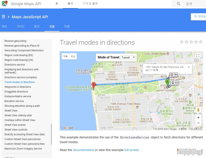Open Region code biasing (US) sample
The height and width of the screenshot is (158, 206).
click(x=19, y=60)
